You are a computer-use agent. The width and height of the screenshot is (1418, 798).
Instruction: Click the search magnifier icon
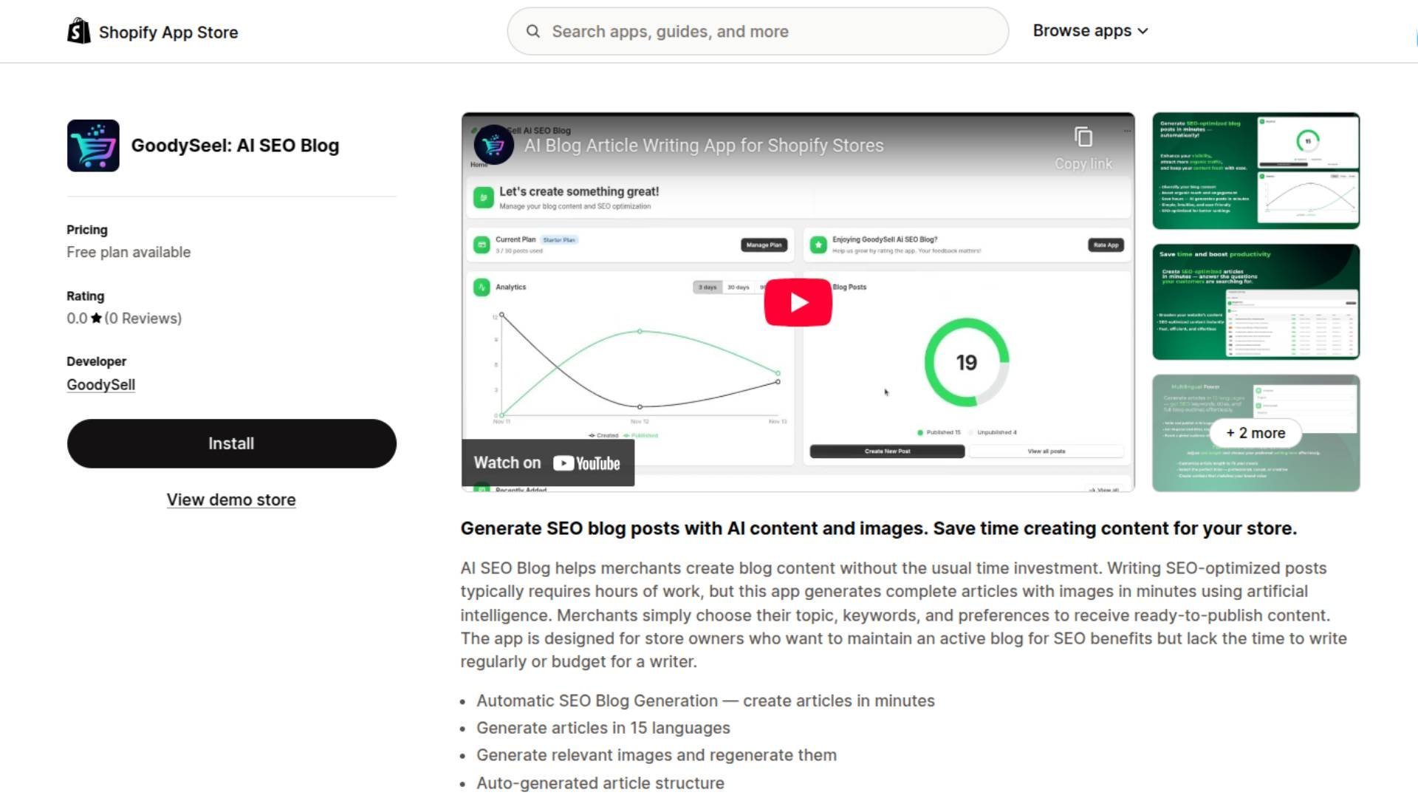click(533, 31)
